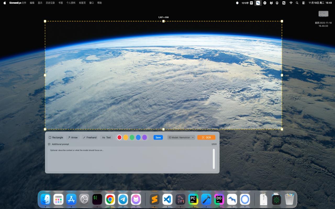This screenshot has height=209, width=335.
Task: Toggle Arrow mode for annotations
Action: [73, 137]
